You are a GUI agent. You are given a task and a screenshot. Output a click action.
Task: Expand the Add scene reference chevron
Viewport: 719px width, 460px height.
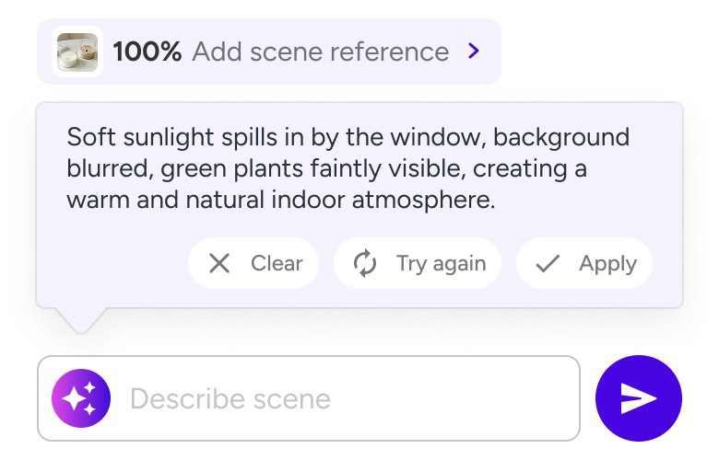(x=474, y=52)
